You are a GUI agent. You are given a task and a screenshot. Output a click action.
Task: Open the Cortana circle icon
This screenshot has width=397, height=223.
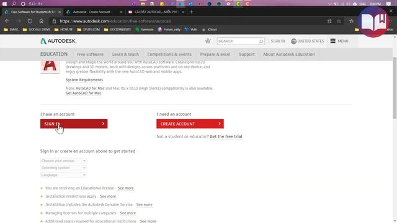(x=23, y=4)
